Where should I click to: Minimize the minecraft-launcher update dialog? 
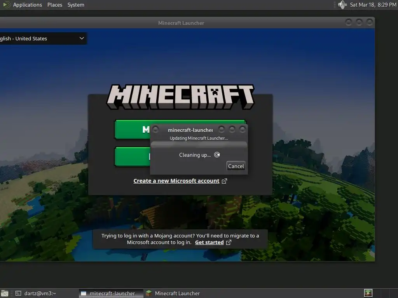(221, 130)
